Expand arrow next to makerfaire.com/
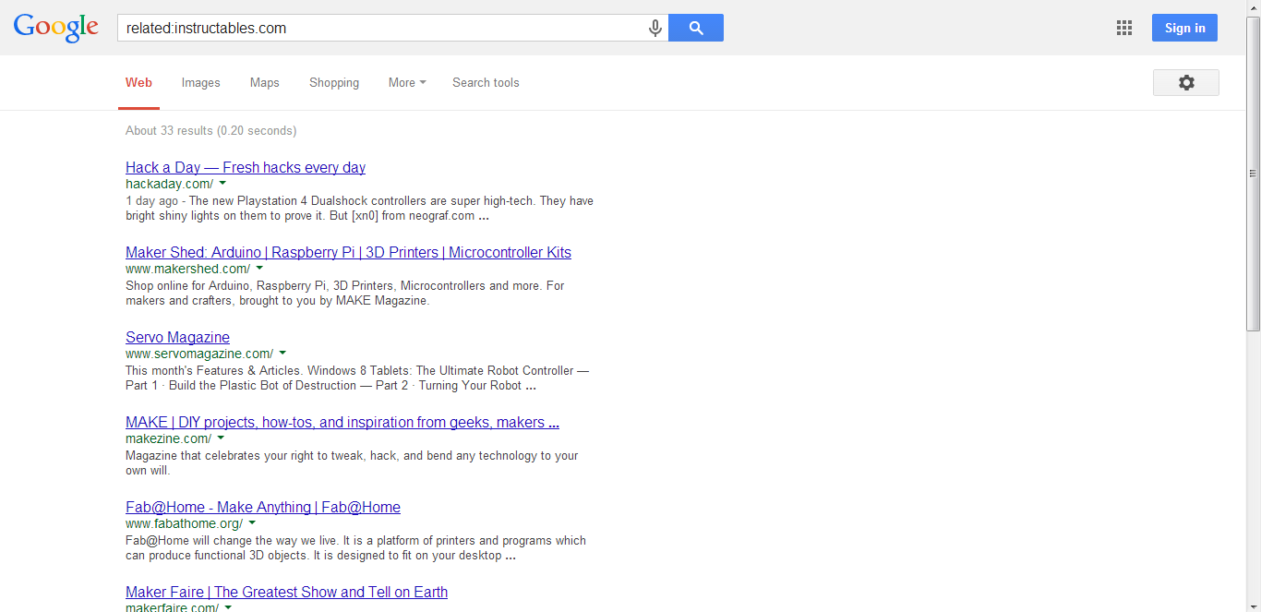 pyautogui.click(x=228, y=607)
